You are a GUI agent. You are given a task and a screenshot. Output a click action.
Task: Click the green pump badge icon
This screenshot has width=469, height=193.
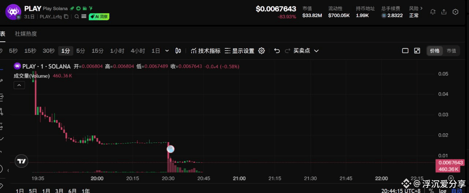click(78, 8)
